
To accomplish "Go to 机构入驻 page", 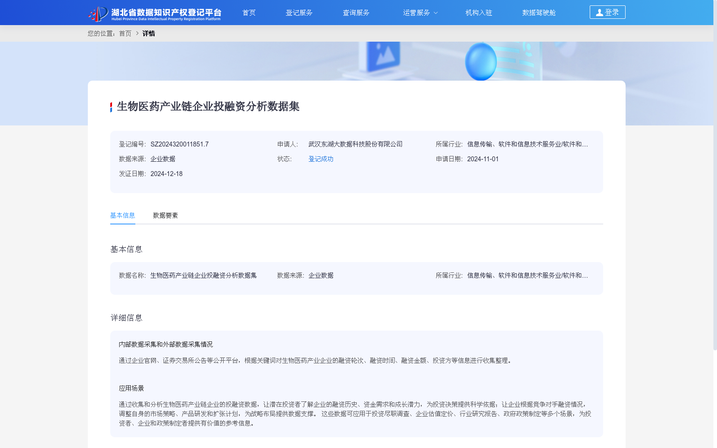I will (479, 13).
